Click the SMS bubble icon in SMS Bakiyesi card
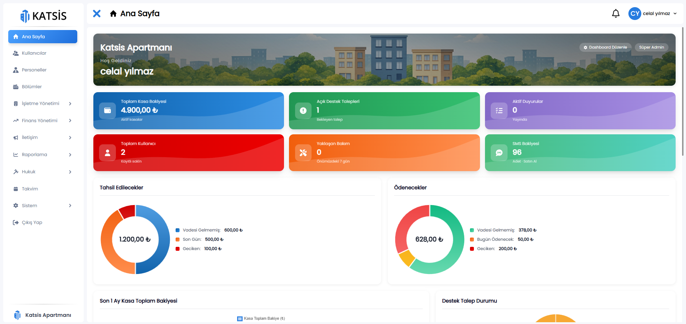 [499, 153]
